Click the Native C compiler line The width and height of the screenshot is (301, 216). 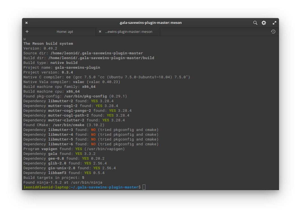coord(107,77)
